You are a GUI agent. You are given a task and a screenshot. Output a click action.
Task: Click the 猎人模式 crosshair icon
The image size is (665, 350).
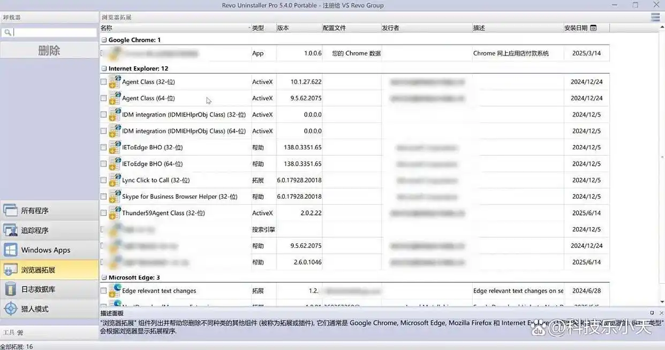11,309
